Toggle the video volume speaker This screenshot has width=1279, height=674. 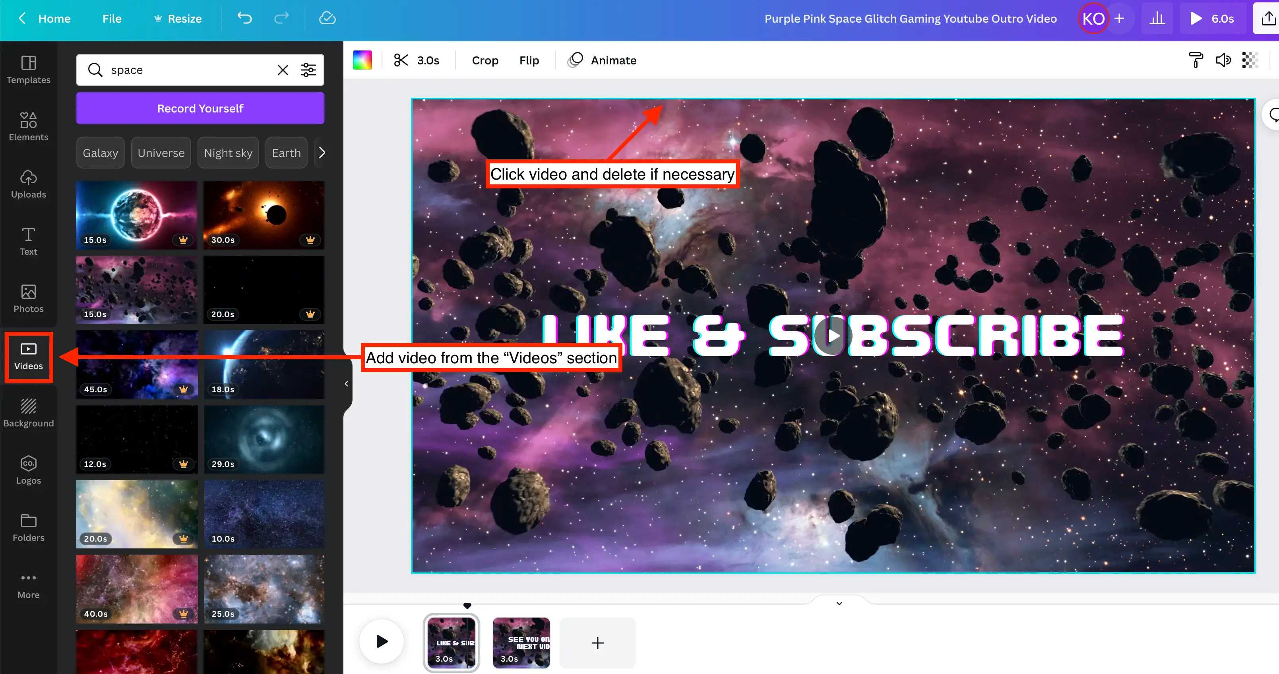[x=1223, y=60]
